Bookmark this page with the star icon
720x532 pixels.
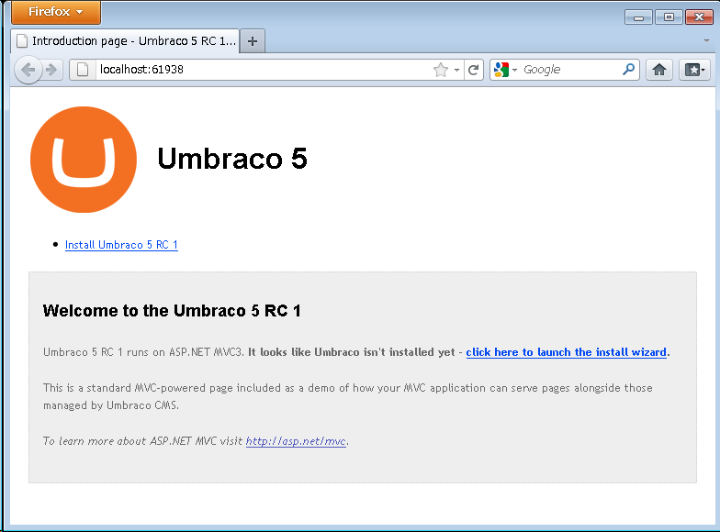coord(441,70)
